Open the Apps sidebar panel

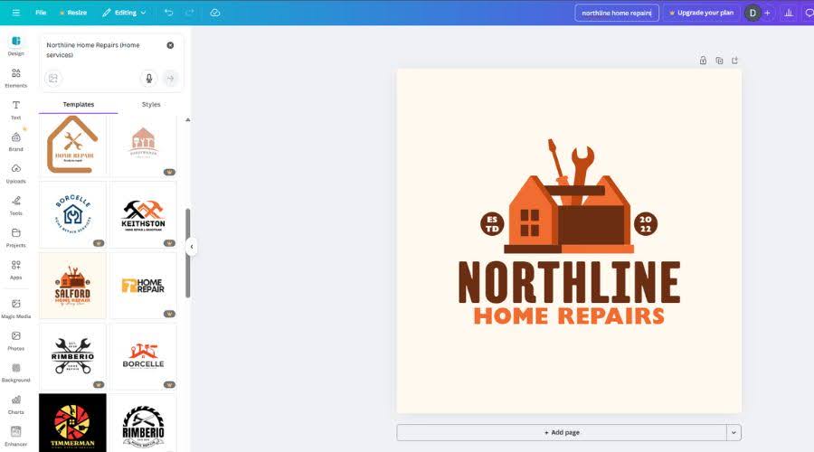click(x=16, y=270)
